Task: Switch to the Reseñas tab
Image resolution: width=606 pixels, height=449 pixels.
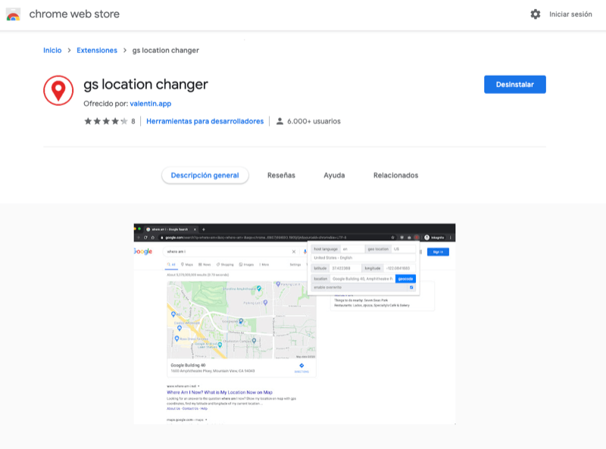Action: pyautogui.click(x=281, y=176)
